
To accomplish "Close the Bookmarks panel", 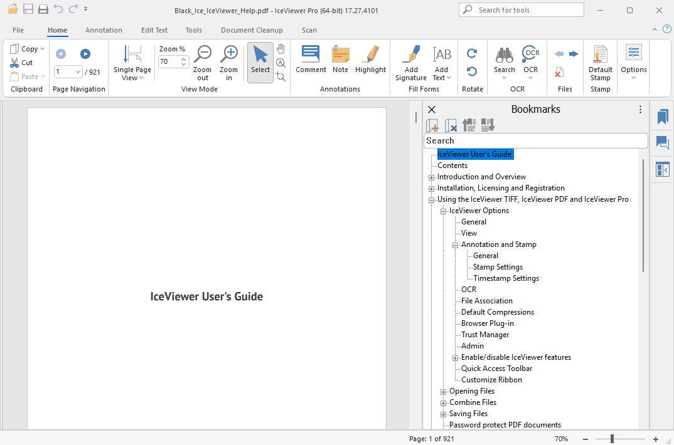I will coord(432,110).
